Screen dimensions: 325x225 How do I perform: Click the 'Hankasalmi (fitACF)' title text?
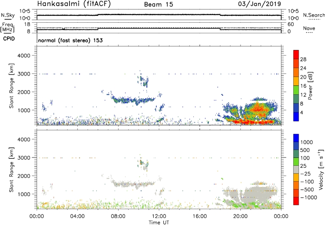74,4
